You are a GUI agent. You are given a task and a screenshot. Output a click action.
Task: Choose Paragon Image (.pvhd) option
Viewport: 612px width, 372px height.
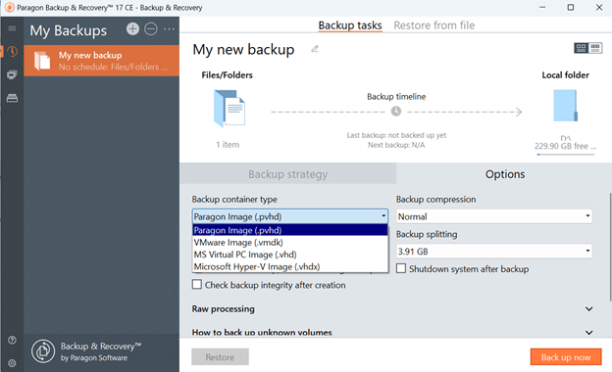289,230
